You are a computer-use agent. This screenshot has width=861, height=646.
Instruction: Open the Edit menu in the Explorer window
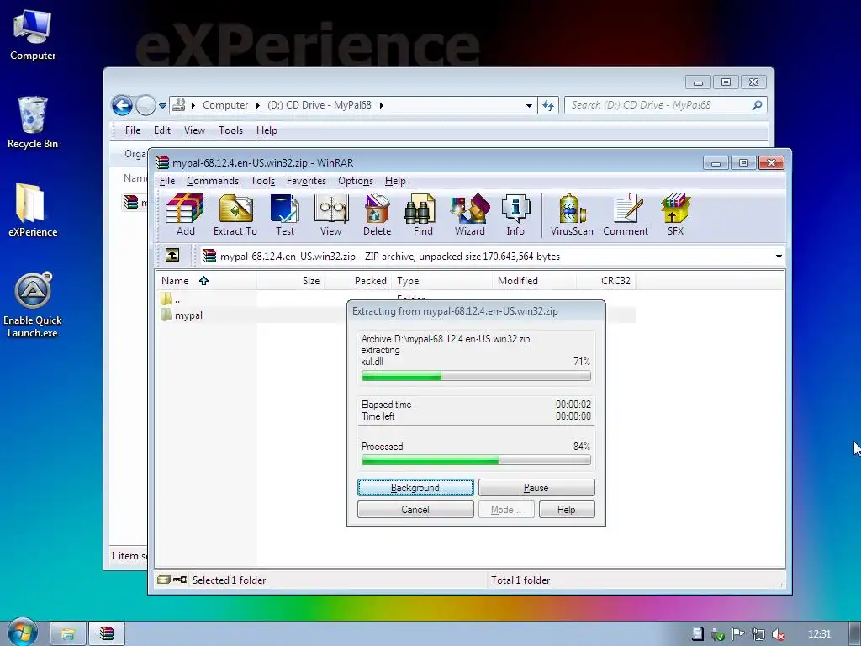(x=161, y=130)
